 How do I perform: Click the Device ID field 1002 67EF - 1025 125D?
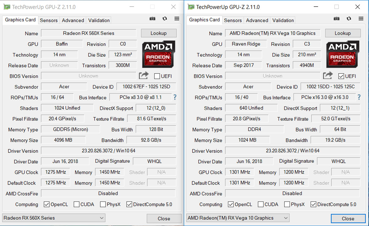146,87
